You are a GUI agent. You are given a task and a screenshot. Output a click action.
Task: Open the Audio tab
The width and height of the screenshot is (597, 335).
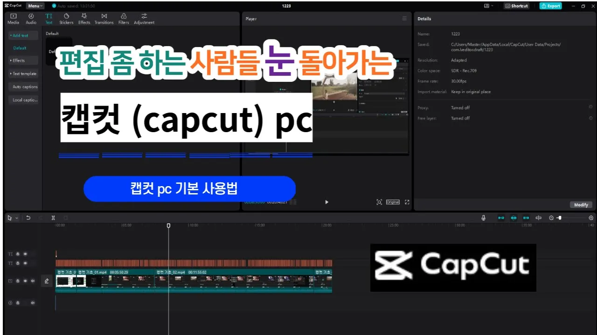pyautogui.click(x=31, y=19)
